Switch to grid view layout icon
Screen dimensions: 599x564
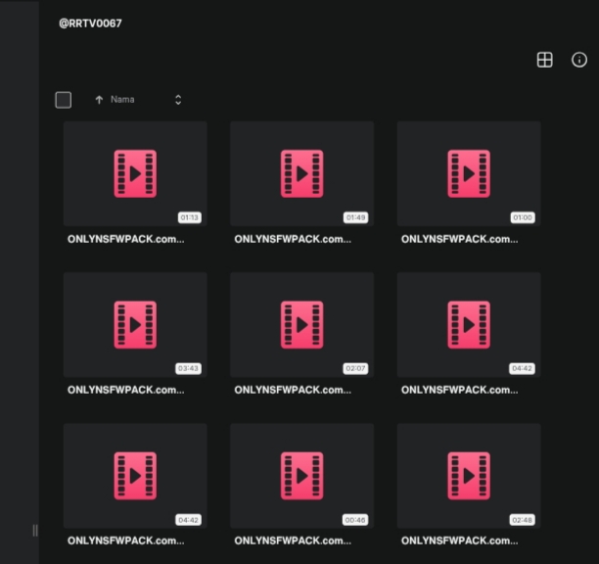544,60
